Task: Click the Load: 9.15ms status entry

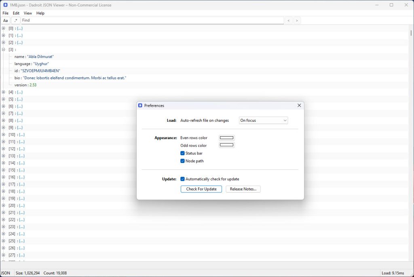Action: pyautogui.click(x=393, y=273)
